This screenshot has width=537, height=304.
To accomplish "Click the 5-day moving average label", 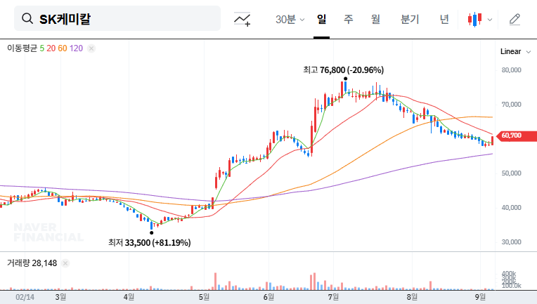I will [x=41, y=48].
